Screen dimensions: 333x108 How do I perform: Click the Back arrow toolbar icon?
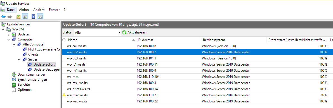coord(3,16)
